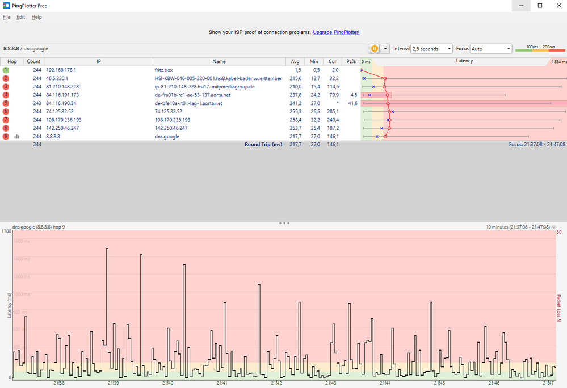Screen dimensions: 567x388
Task: Click the Cur column header
Action: [333, 61]
